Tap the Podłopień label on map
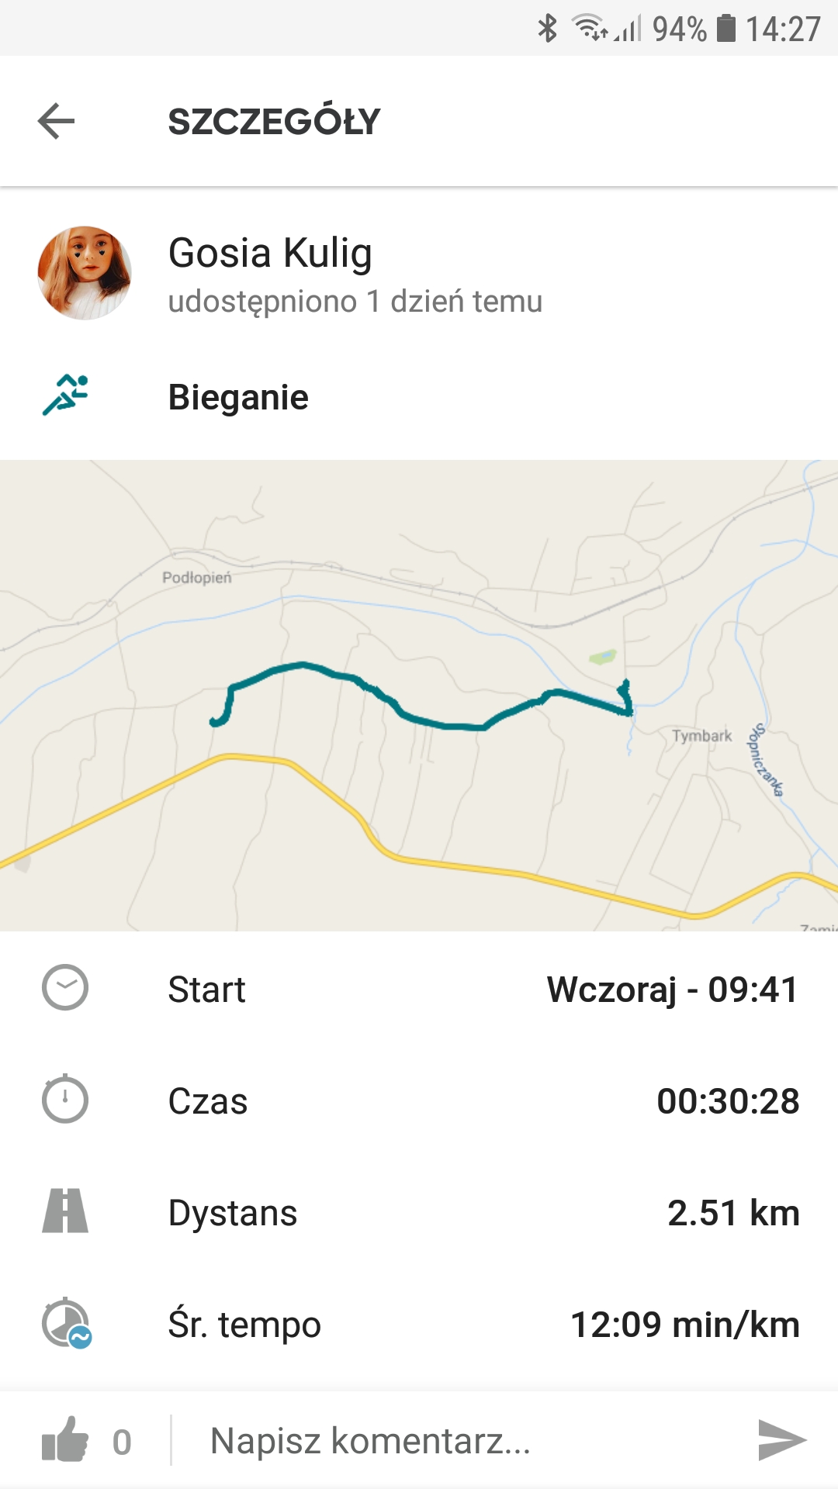838x1489 pixels. (196, 578)
